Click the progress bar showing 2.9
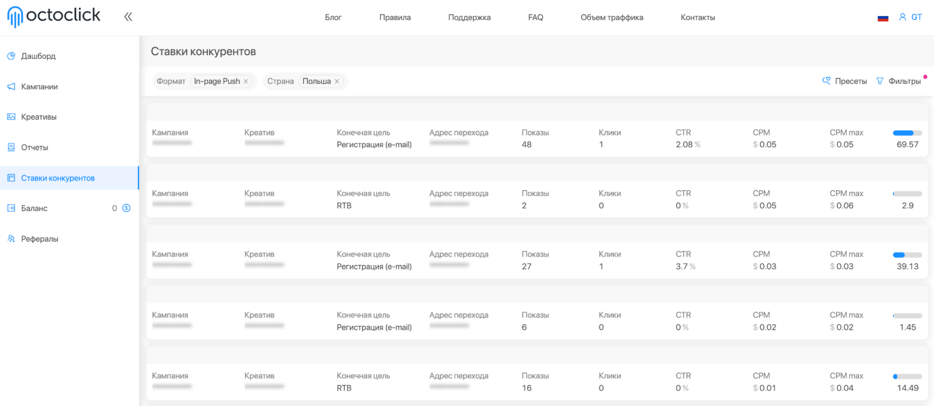This screenshot has height=406, width=934. [907, 194]
